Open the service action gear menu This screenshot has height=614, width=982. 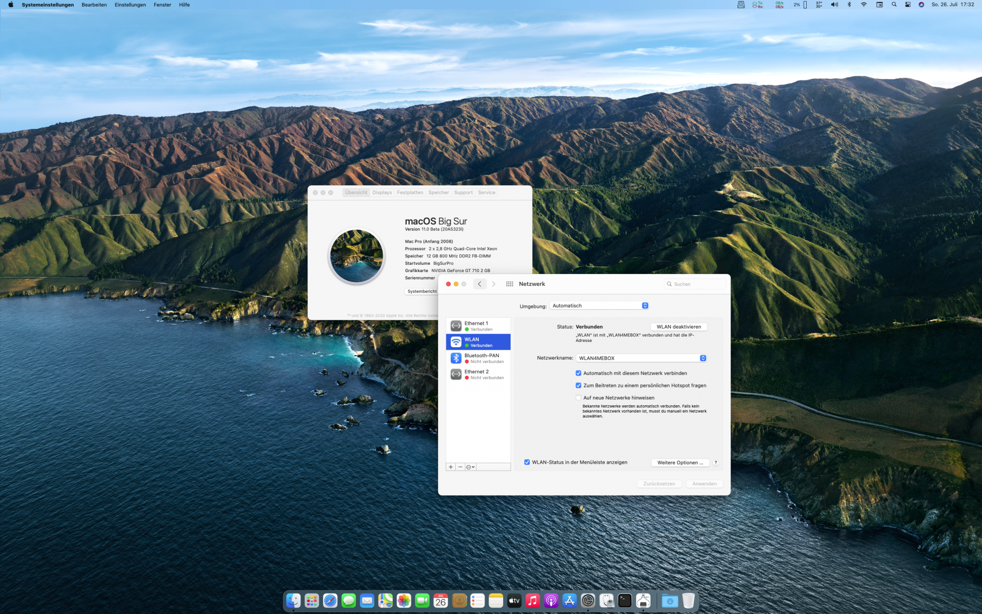[470, 467]
